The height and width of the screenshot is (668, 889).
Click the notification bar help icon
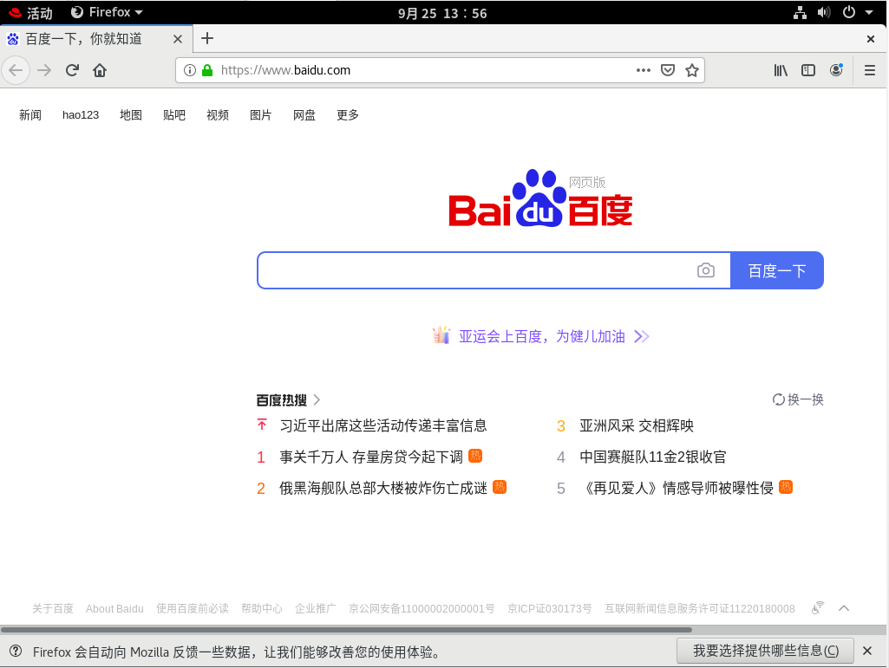point(16,651)
